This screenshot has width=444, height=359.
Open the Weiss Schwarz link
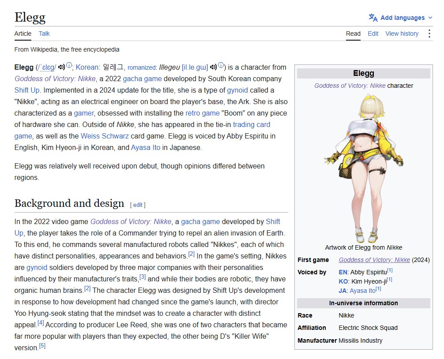[x=105, y=136]
